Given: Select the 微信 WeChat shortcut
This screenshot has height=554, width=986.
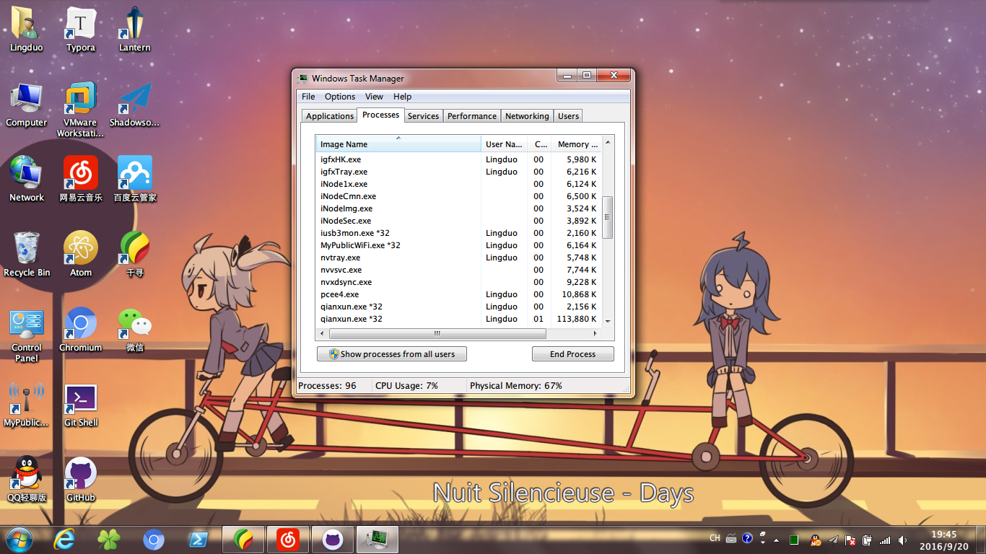Looking at the screenshot, I should click(x=135, y=330).
